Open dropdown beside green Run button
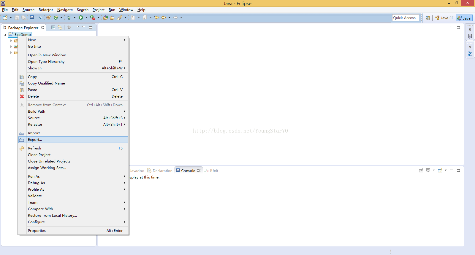The height and width of the screenshot is (255, 475). [86, 18]
